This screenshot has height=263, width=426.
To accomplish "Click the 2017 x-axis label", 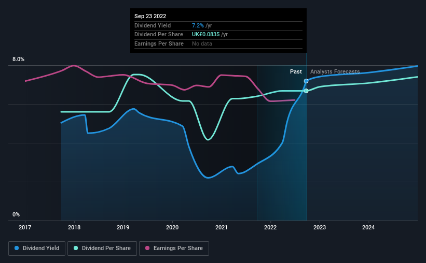I will point(25,227).
